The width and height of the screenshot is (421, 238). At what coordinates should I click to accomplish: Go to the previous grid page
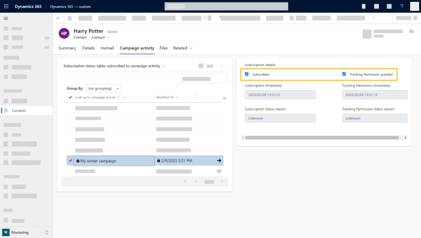tap(196, 182)
